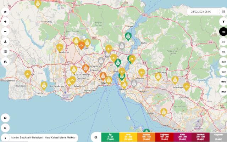This screenshot has height=142, width=227.
Task: Open the help question mark button
Action: point(5,118)
